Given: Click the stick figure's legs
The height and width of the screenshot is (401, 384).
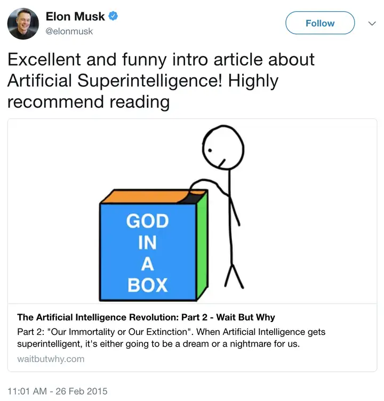Looking at the screenshot, I should coord(234,276).
